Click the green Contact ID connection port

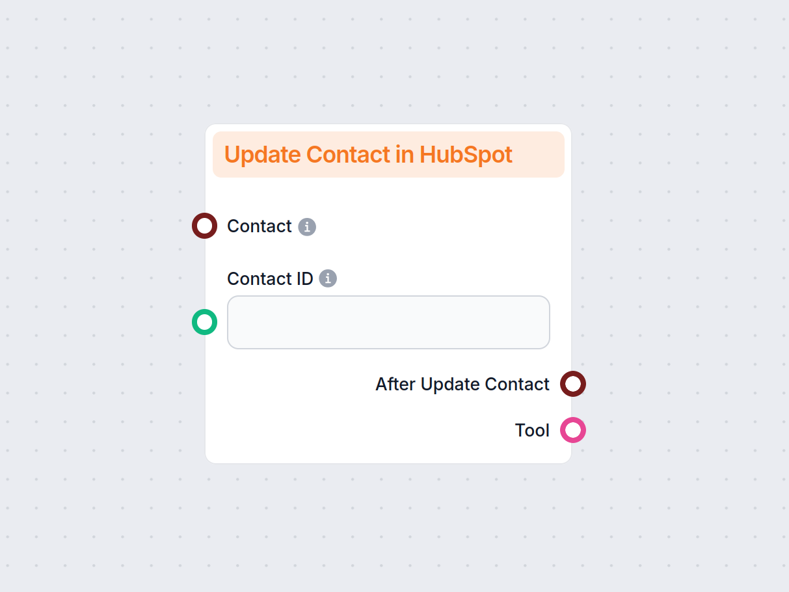(204, 322)
